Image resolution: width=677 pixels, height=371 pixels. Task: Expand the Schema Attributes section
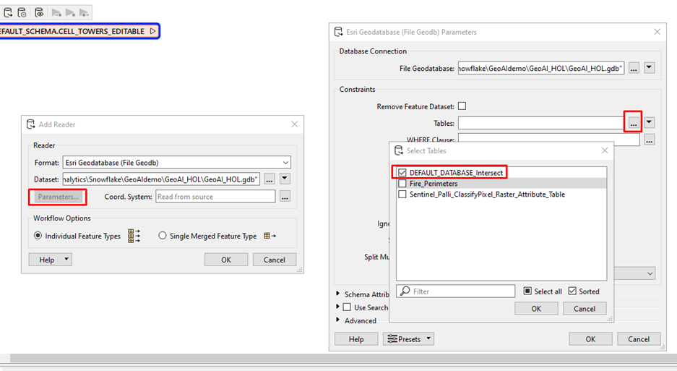tap(338, 294)
